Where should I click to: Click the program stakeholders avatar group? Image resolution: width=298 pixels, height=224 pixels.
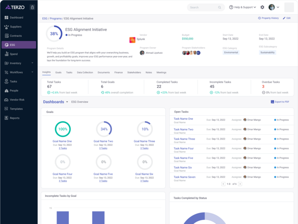[191, 53]
